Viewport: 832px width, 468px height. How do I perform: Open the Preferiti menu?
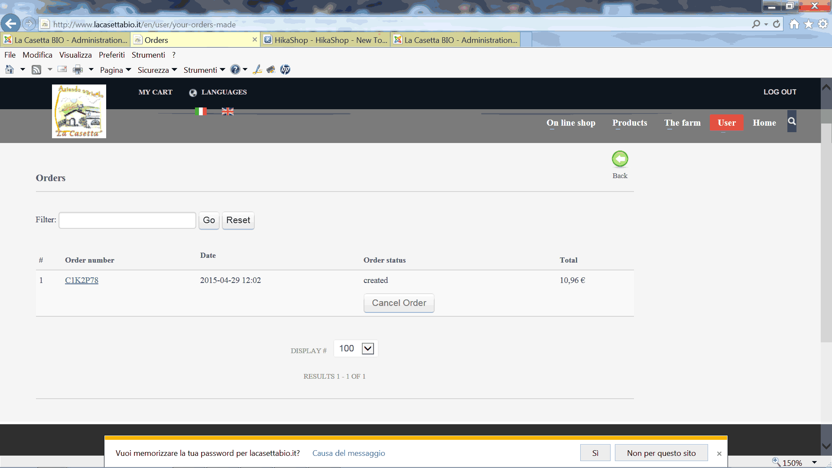click(x=111, y=55)
